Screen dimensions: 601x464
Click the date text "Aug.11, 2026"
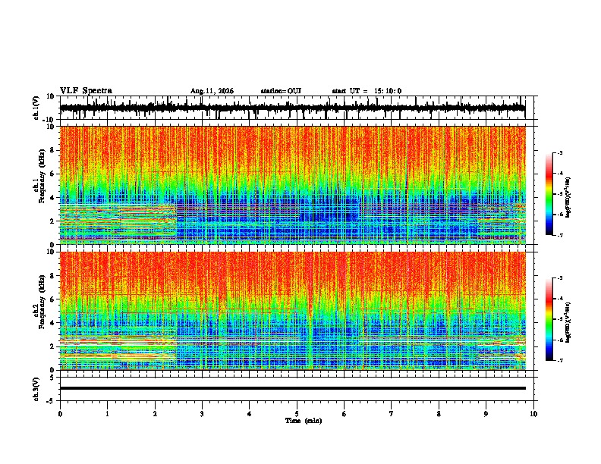click(x=212, y=91)
